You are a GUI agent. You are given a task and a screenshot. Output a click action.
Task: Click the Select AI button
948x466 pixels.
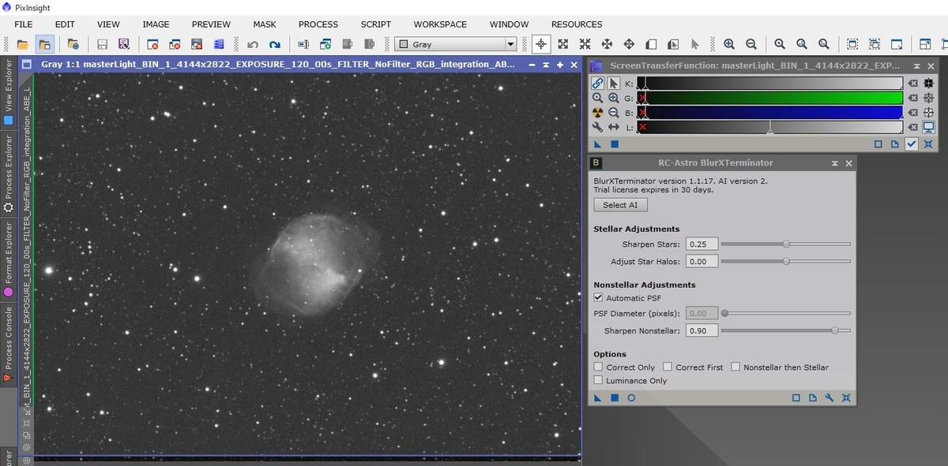(620, 205)
